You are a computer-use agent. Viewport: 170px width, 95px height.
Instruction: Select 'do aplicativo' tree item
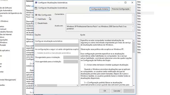click(5, 50)
